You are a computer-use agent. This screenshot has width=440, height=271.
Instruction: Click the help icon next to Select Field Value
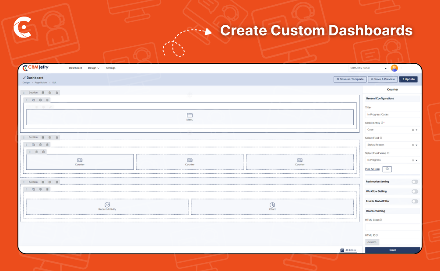[x=388, y=153]
